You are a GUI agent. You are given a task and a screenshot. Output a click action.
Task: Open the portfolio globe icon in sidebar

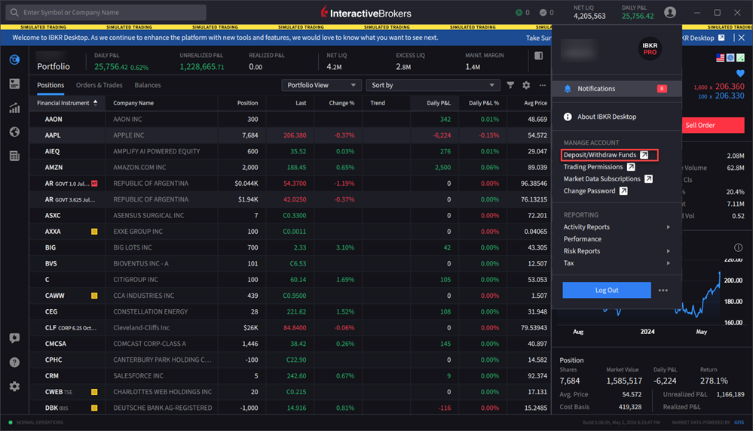14,59
